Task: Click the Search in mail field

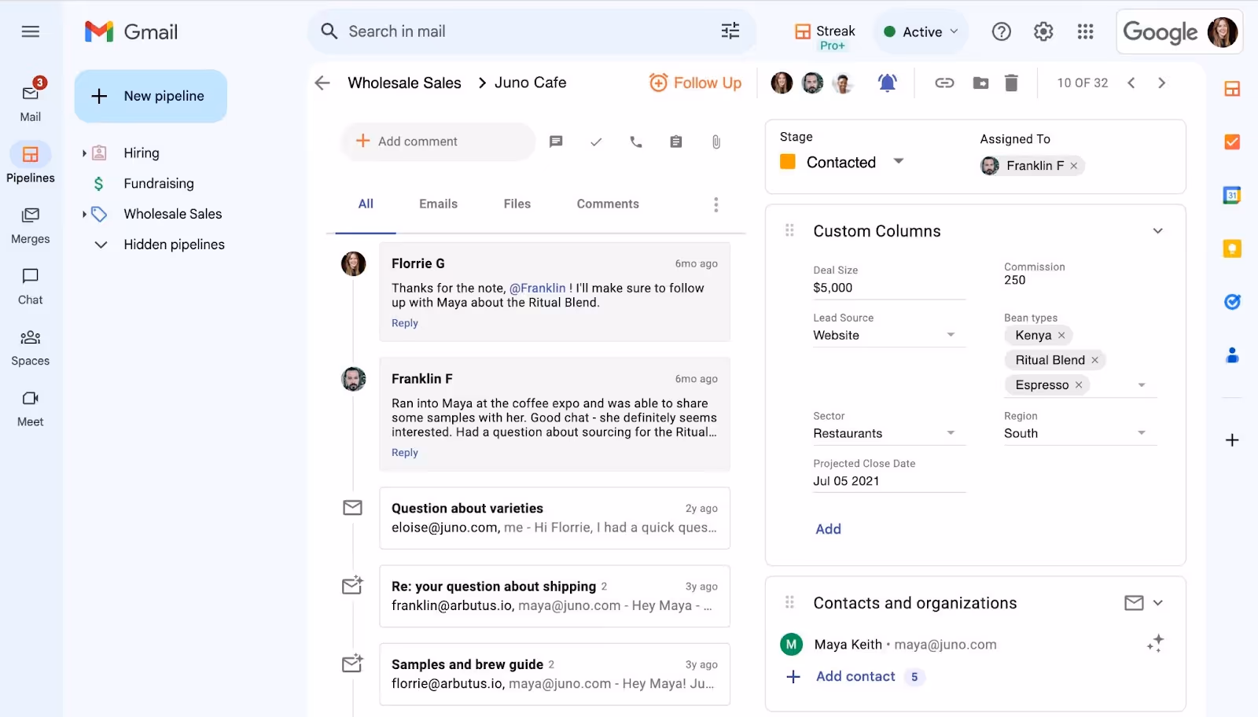Action: [x=532, y=31]
